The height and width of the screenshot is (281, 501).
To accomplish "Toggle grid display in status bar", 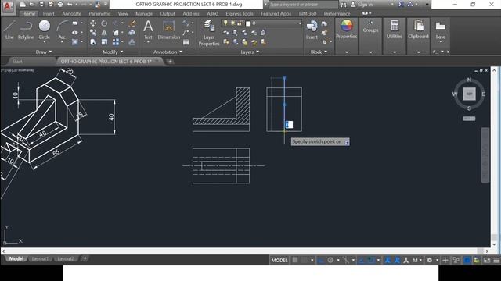I will [295, 260].
